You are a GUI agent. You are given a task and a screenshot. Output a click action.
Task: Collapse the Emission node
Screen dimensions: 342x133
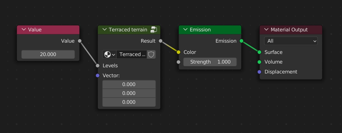(x=185, y=29)
